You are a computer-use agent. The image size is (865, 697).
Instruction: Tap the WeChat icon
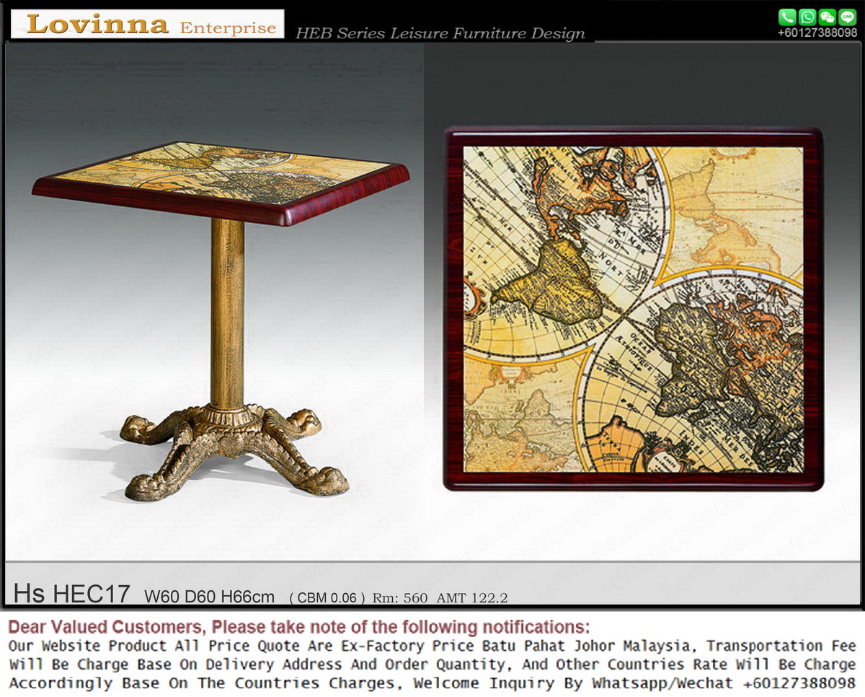[x=828, y=17]
